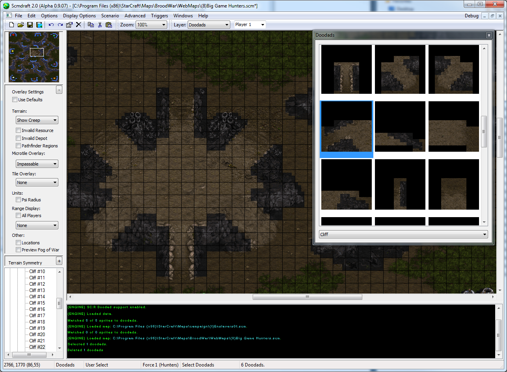Viewport: 507px width, 372px height.
Task: Open the Scenario menu
Action: (x=110, y=16)
